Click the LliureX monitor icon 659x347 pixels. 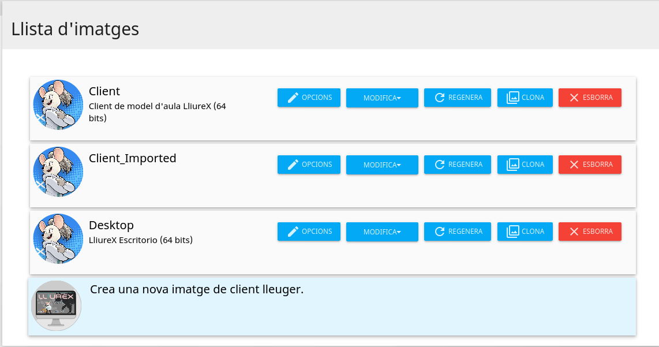56,305
